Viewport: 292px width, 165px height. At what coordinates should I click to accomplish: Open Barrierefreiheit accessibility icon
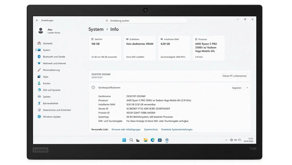pyautogui.click(x=39, y=103)
